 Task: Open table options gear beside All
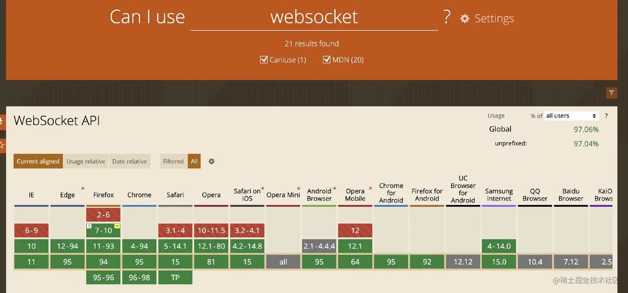[x=211, y=161]
